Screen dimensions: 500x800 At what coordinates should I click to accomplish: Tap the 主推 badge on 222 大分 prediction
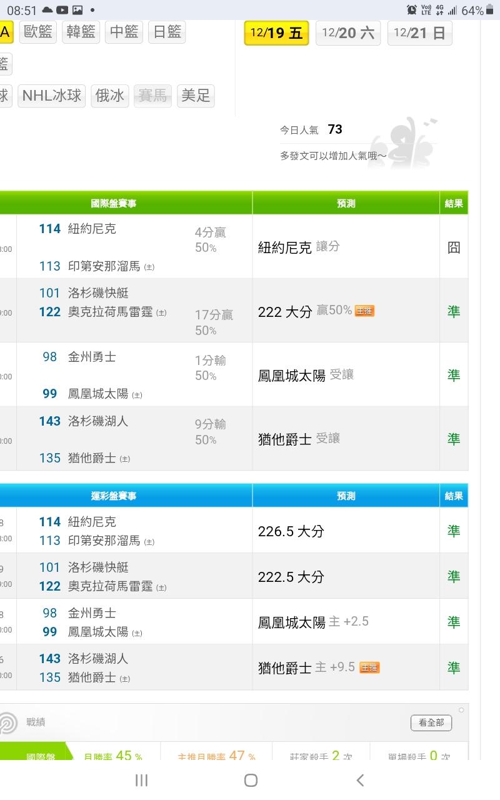pyautogui.click(x=364, y=311)
